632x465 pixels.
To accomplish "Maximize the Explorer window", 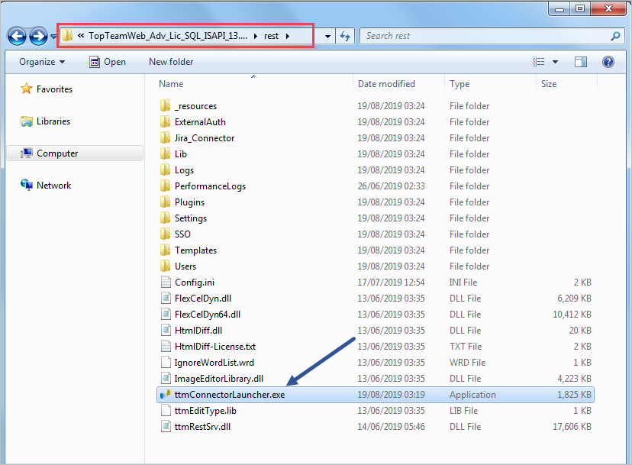I will click(580, 8).
